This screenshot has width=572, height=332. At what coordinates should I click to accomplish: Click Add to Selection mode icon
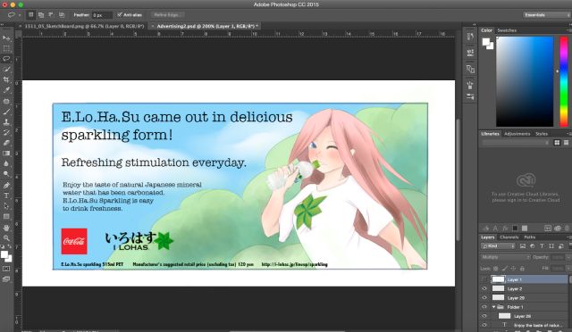41,15
